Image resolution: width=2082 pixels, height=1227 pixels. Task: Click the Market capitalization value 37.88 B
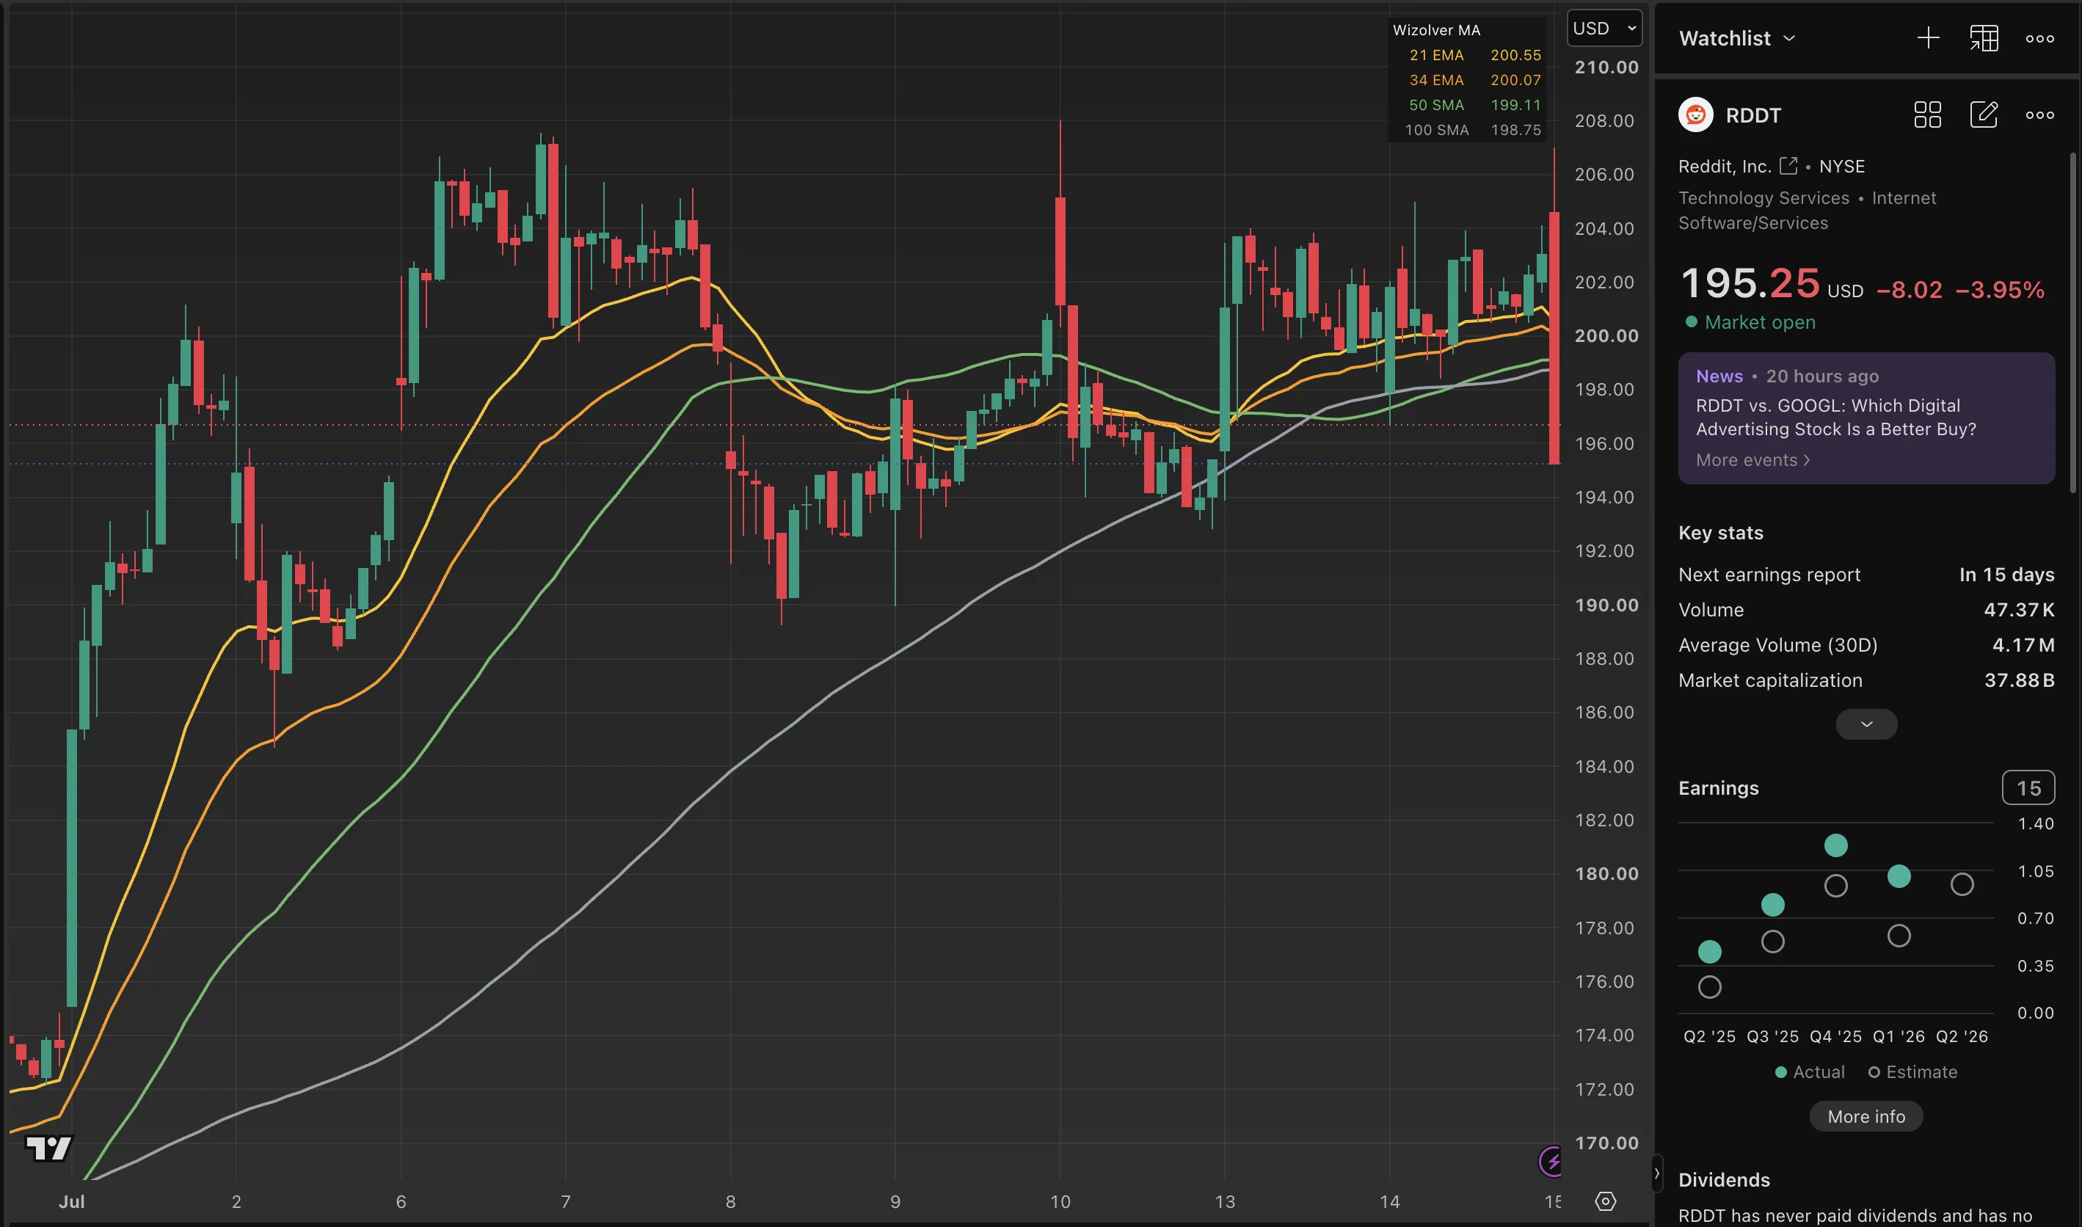point(2019,680)
